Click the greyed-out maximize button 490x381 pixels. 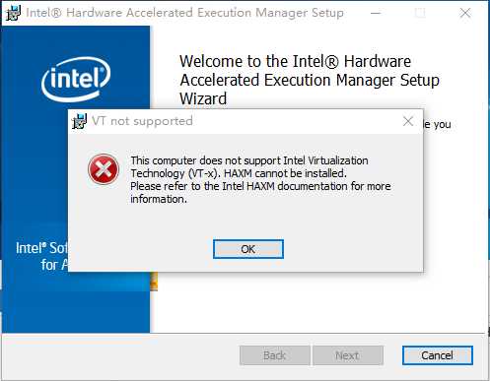[x=420, y=13]
